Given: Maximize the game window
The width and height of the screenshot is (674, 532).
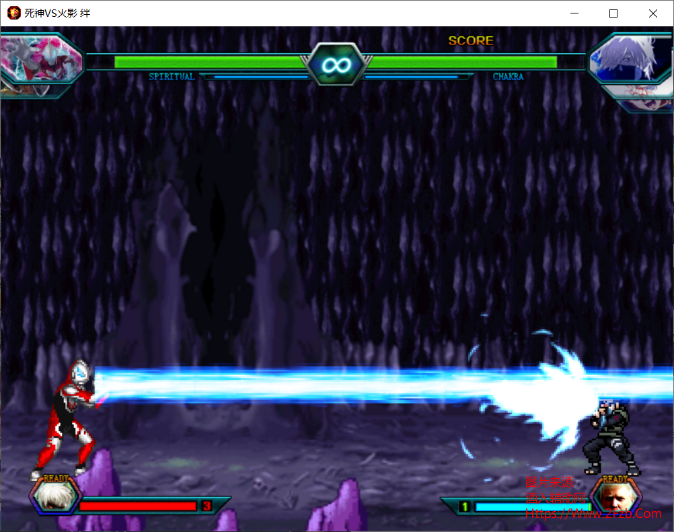Looking at the screenshot, I should tap(613, 13).
